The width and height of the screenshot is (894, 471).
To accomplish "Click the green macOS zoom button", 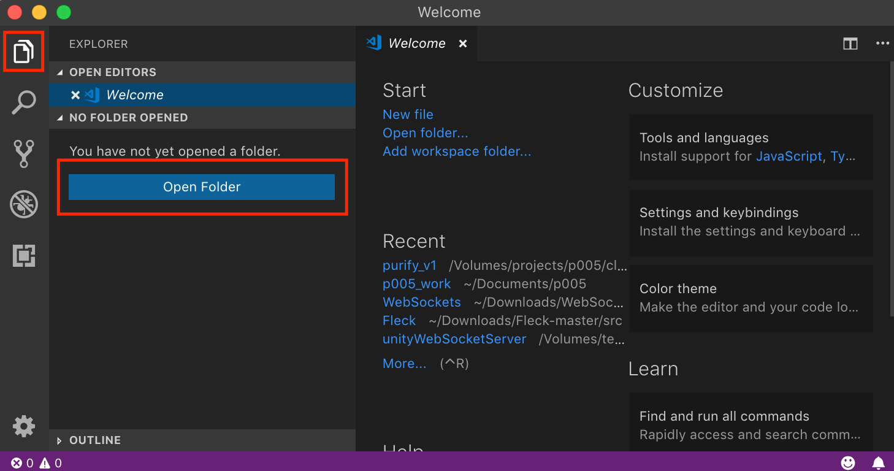I will [63, 12].
